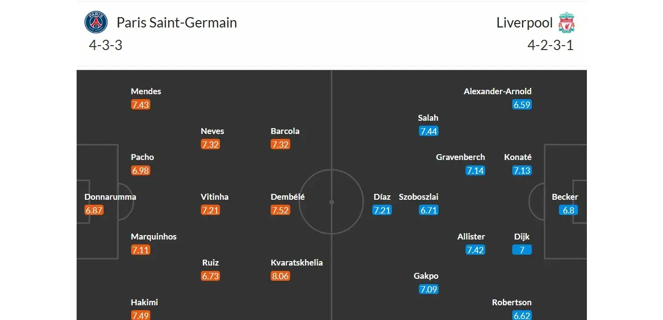Click Robertson's 6.62 rating badge
The width and height of the screenshot is (663, 320).
click(522, 315)
